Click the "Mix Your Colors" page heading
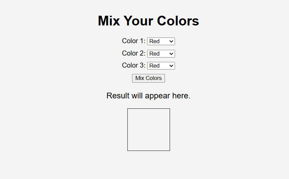The width and height of the screenshot is (289, 179). pyautogui.click(x=149, y=21)
